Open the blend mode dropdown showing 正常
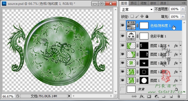Viewport: 188px width, 101px height. pos(137,10)
